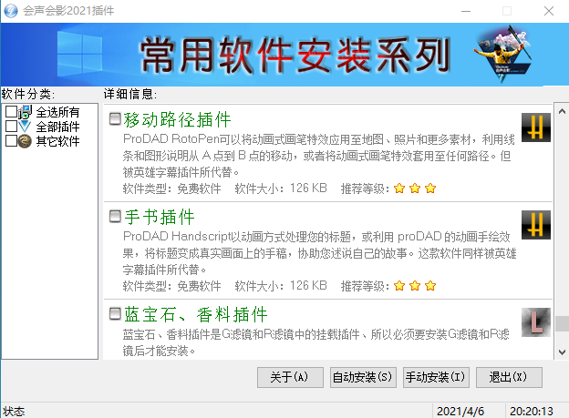Click the 软件分类: heading

[x=28, y=95]
